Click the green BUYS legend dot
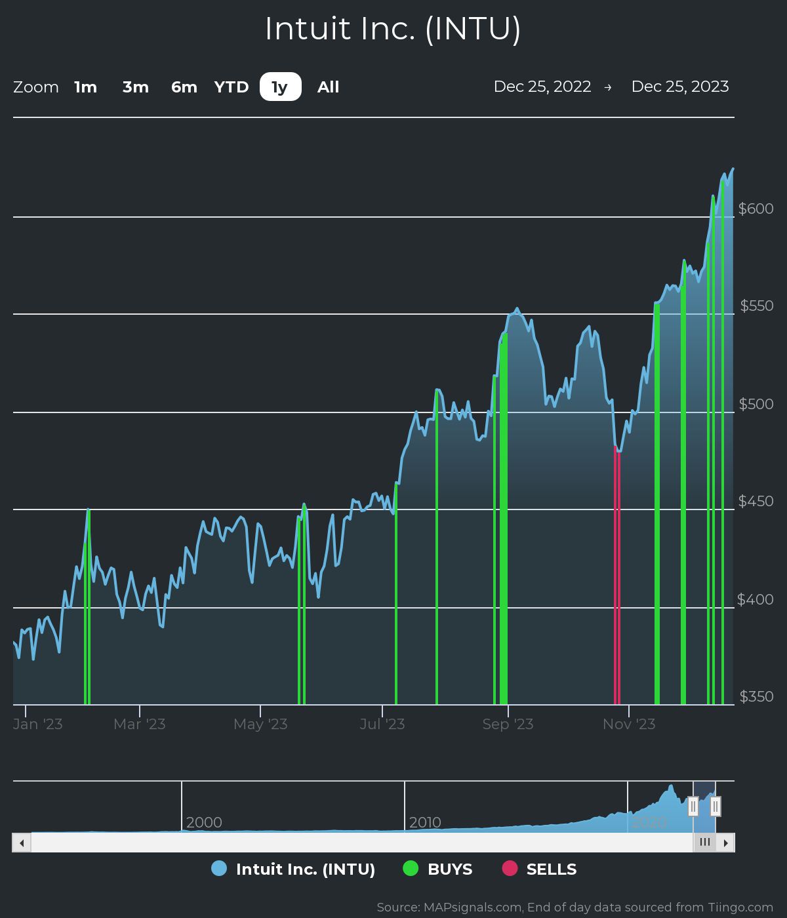The height and width of the screenshot is (918, 787). pos(411,868)
